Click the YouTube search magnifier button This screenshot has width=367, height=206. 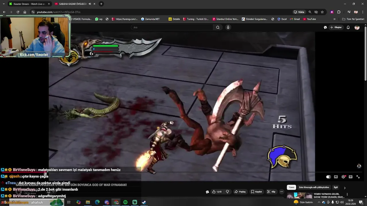coord(218,27)
